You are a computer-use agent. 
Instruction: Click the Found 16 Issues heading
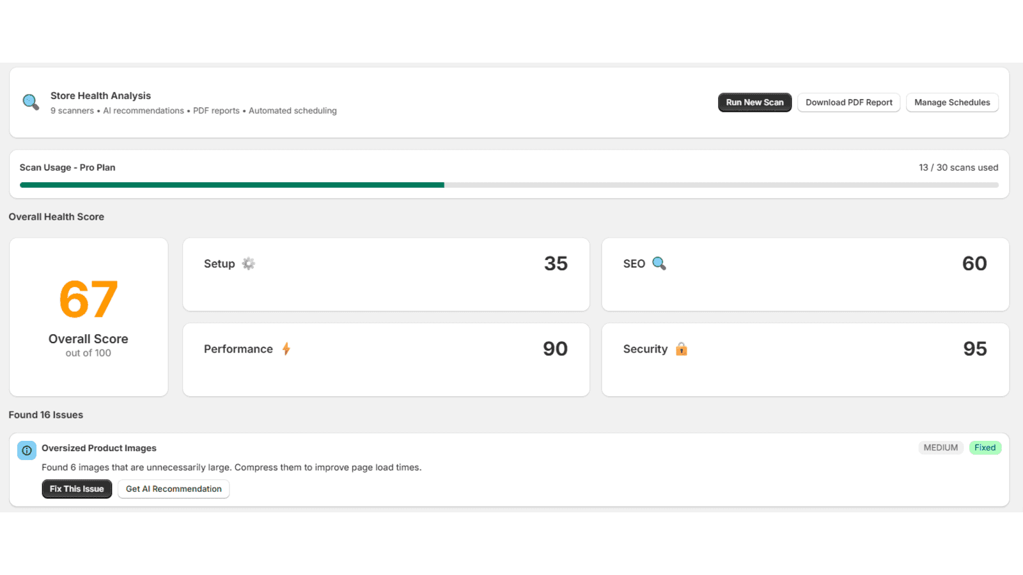click(45, 414)
